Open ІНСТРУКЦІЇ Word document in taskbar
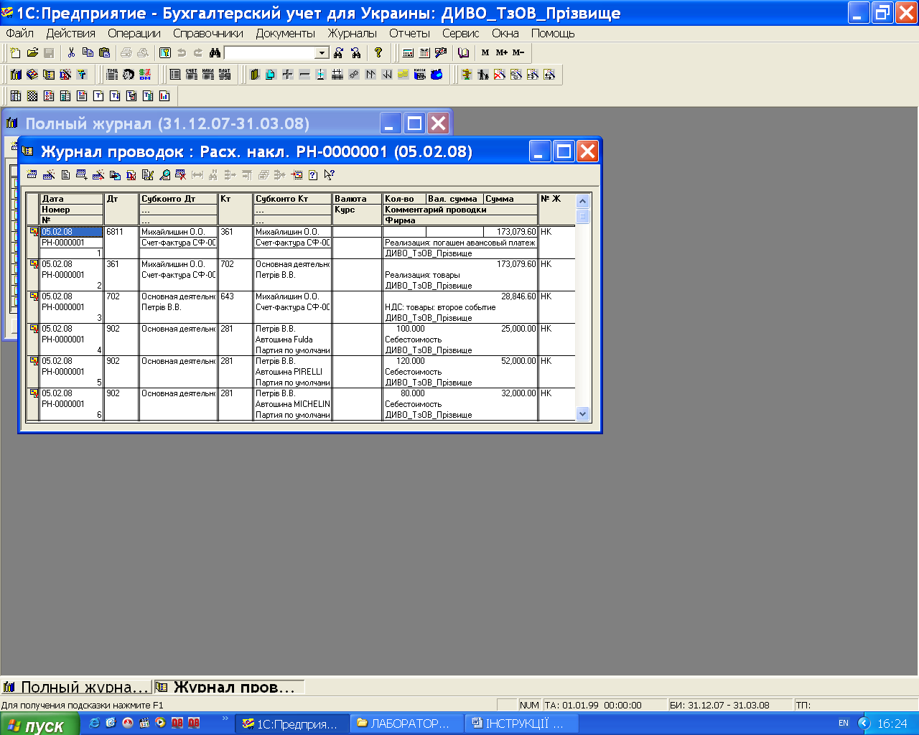This screenshot has width=919, height=735. pyautogui.click(x=521, y=724)
